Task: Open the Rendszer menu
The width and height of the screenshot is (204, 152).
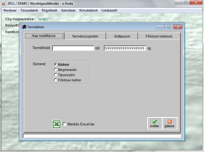Action: (10, 10)
